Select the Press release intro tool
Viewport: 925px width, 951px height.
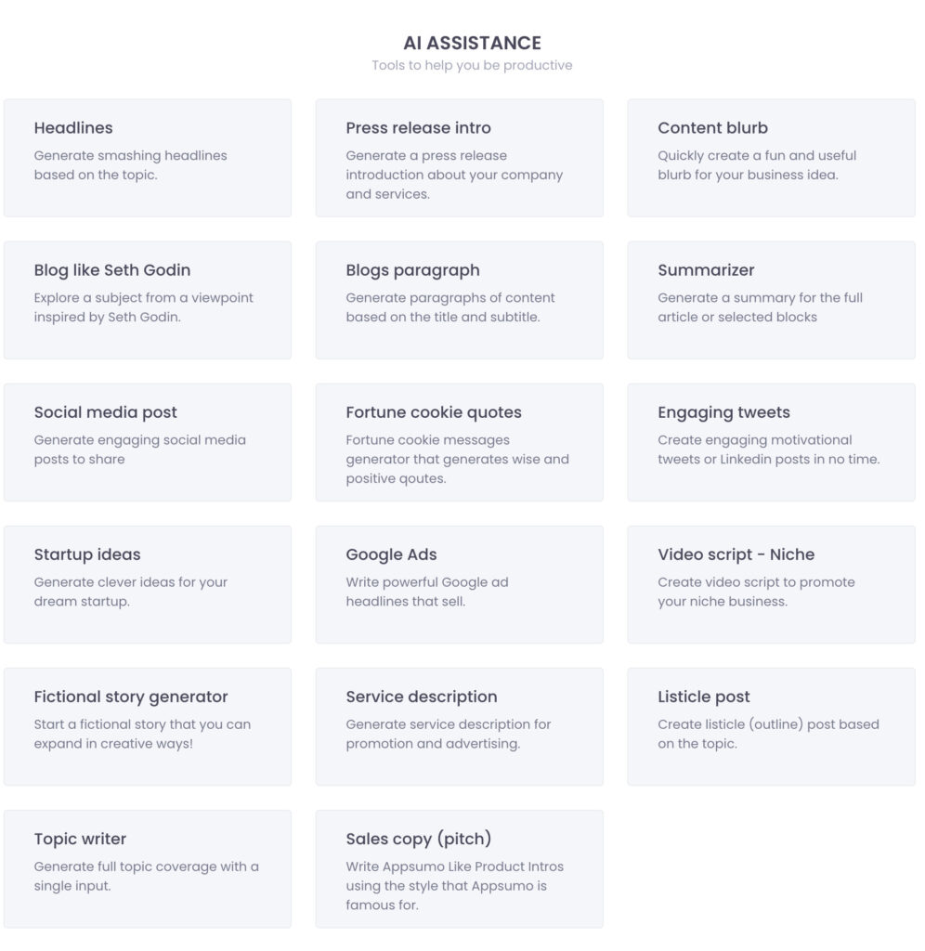click(x=460, y=158)
